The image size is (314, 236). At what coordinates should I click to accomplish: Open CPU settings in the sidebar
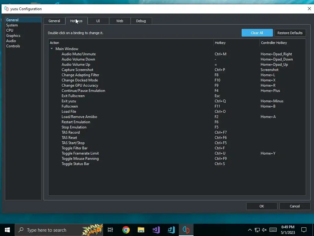[23, 30]
